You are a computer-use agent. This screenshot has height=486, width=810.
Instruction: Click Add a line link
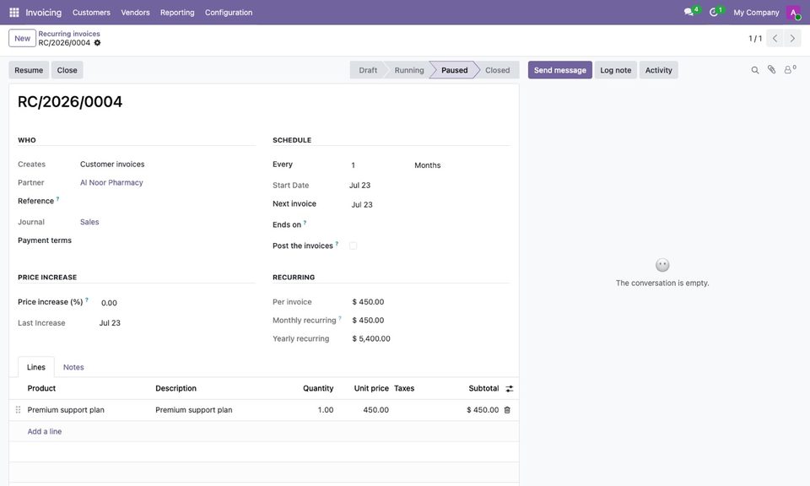pos(45,432)
